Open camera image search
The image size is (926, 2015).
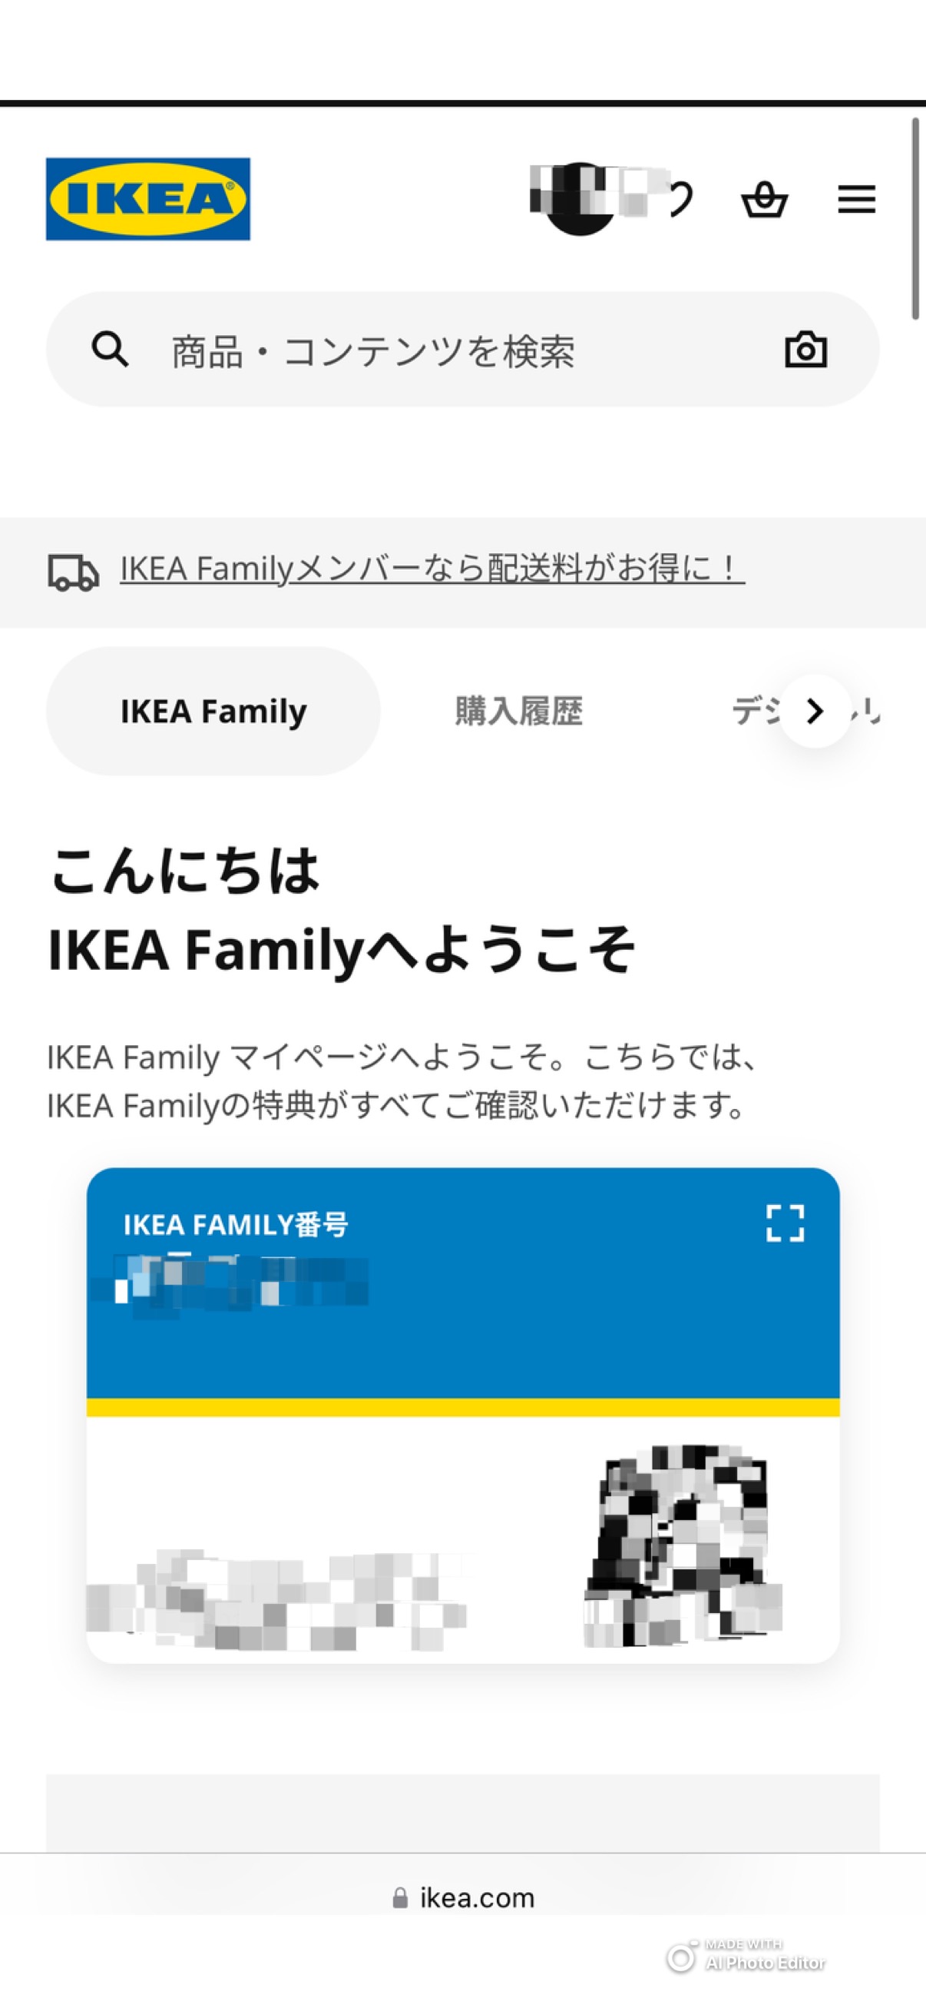(x=805, y=349)
